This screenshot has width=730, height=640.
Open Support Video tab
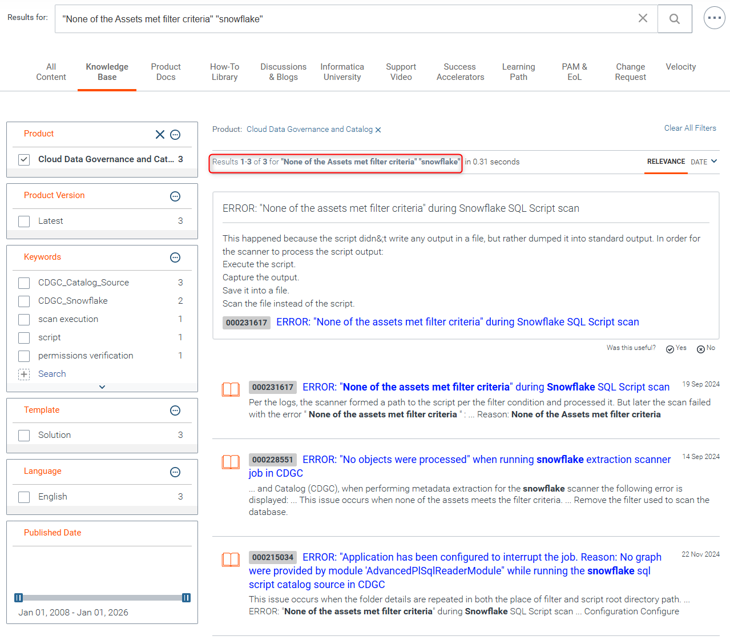401,72
